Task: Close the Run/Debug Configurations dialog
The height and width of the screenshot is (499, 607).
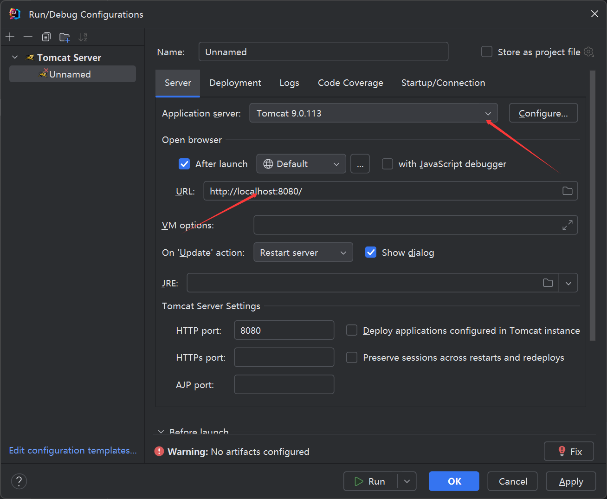Action: click(x=594, y=14)
